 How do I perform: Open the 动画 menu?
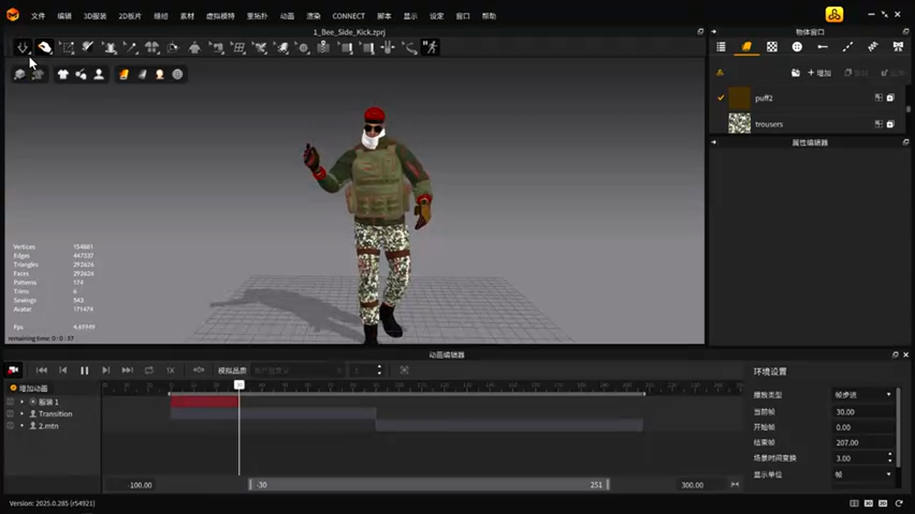pyautogui.click(x=287, y=16)
